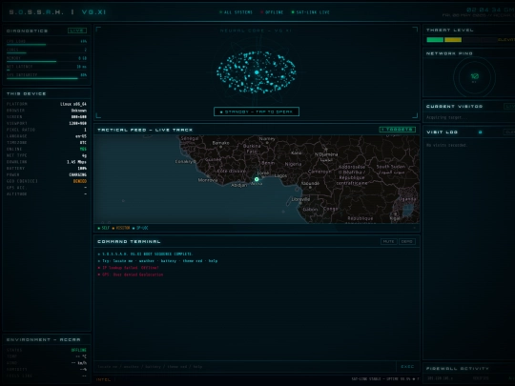Click the network ping radar circle
The image size is (515, 386).
pos(474,77)
